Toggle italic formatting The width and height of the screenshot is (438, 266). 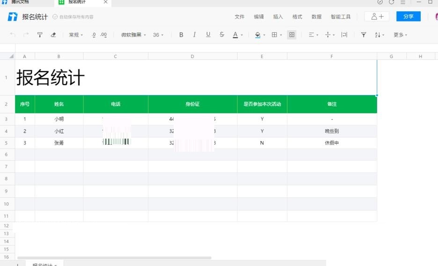click(194, 35)
